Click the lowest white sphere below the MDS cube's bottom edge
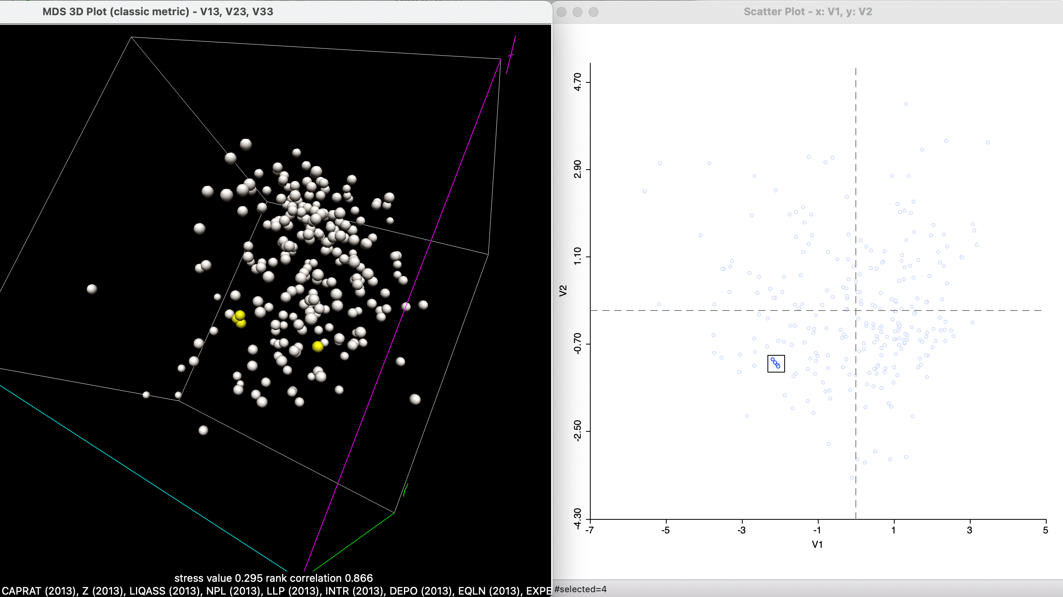The width and height of the screenshot is (1063, 597). click(203, 430)
